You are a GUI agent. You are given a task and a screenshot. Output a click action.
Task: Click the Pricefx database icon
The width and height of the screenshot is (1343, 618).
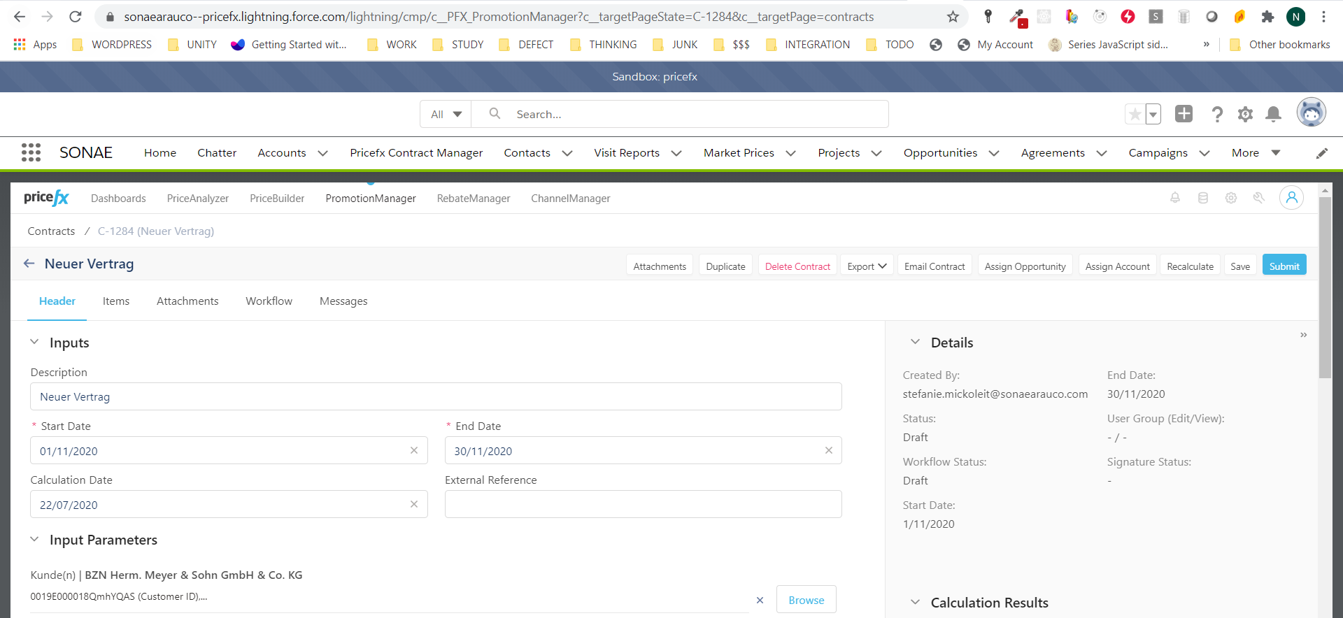coord(1203,198)
